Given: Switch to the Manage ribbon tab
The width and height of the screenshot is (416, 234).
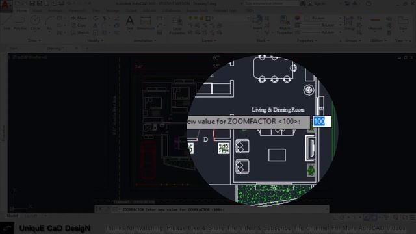Looking at the screenshot, I should coord(112,10).
